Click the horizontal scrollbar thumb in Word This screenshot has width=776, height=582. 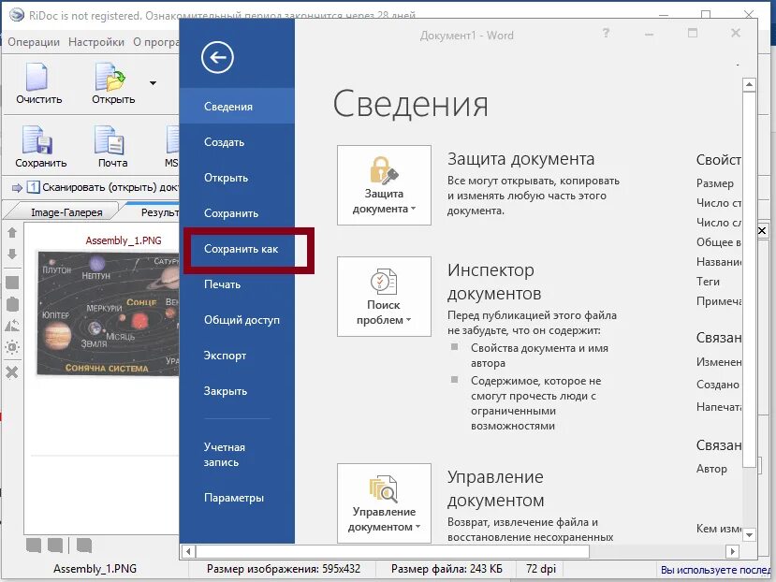click(393, 551)
